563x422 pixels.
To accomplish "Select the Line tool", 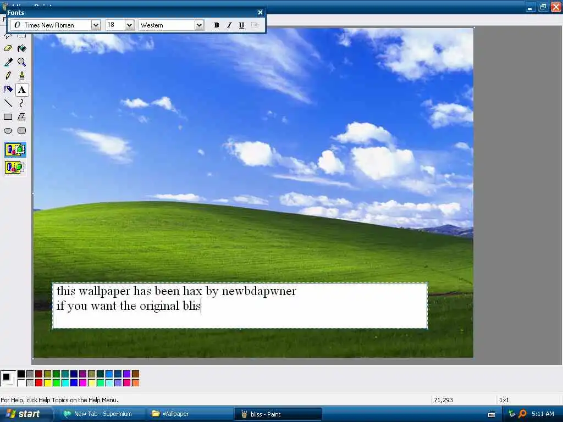I will (8, 103).
